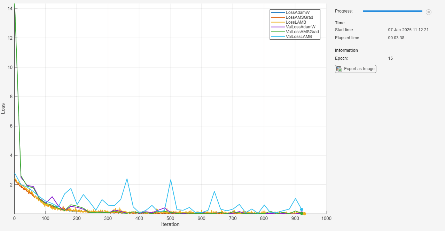Click the light blue ValLossLAMB end marker dot
This screenshot has width=445, height=231.
tap(302, 209)
